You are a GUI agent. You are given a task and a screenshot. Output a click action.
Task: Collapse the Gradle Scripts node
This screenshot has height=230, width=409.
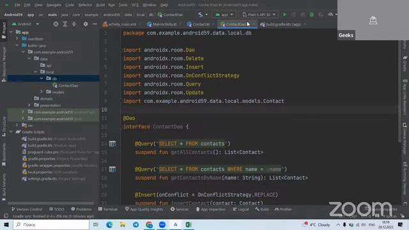click(12, 132)
